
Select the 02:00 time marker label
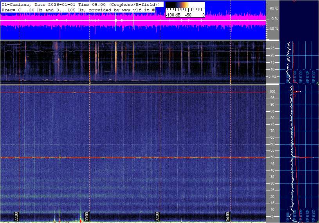[x=158, y=217]
